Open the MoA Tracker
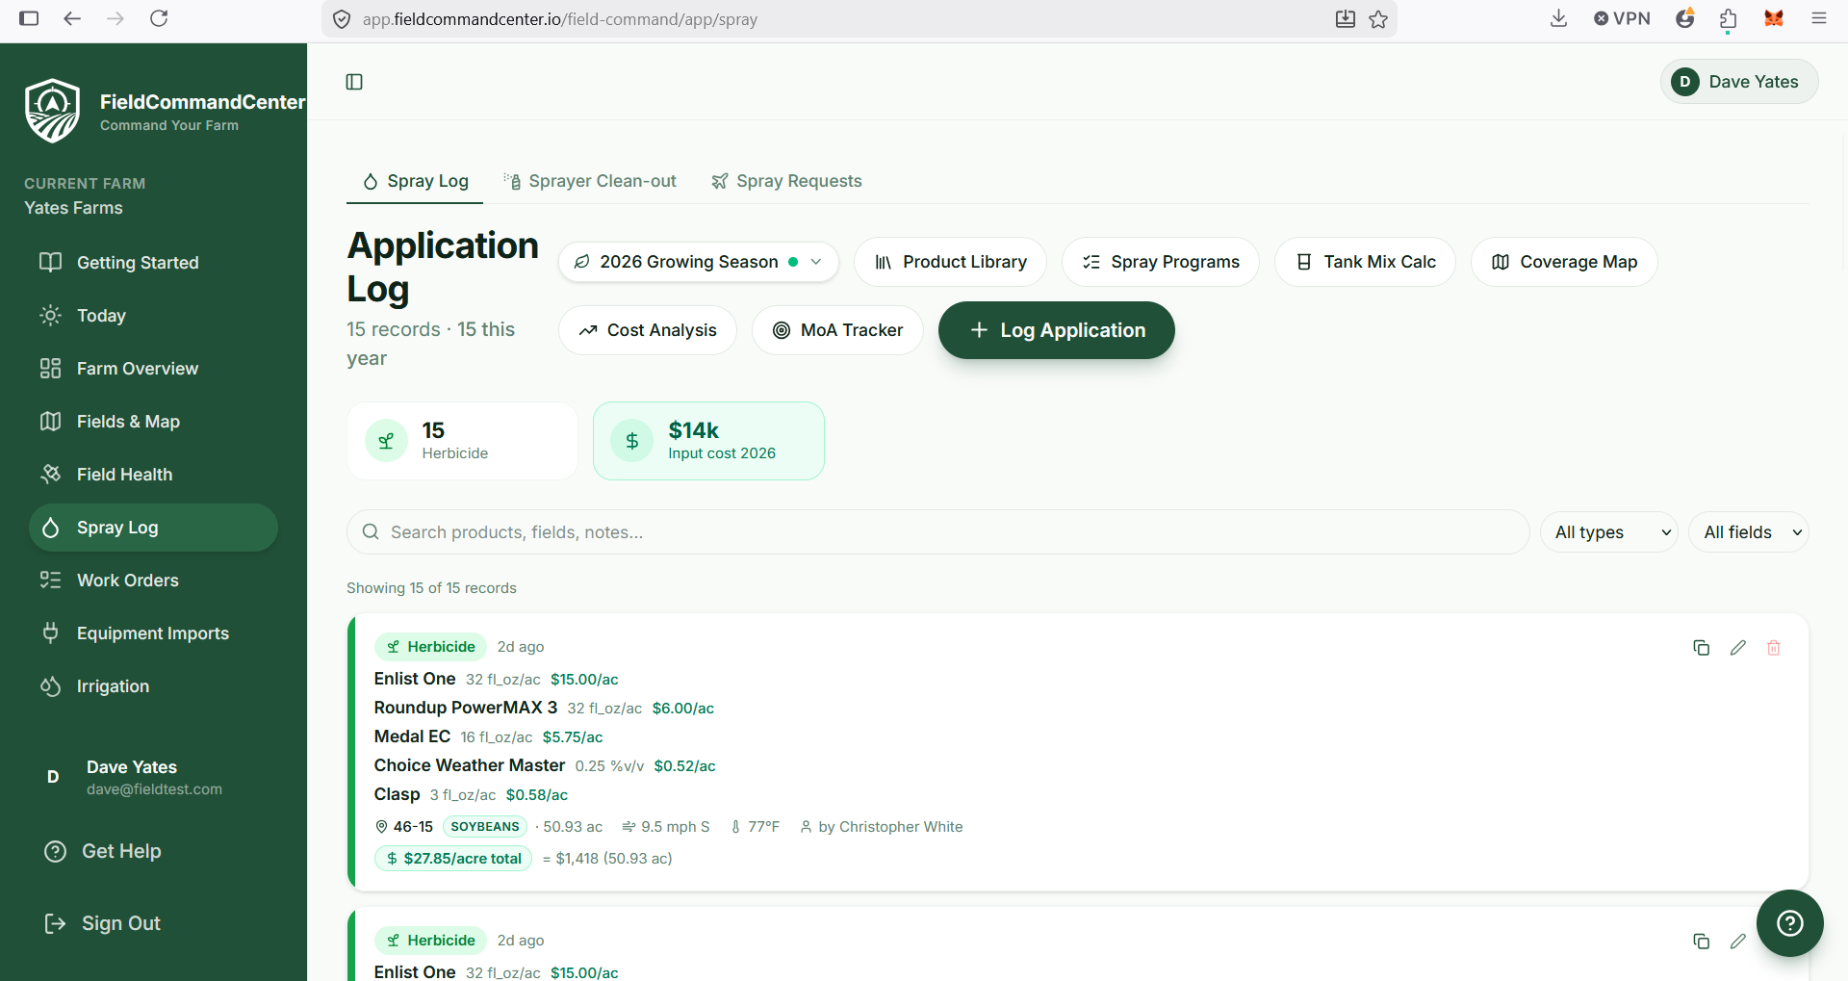The height and width of the screenshot is (981, 1848). (x=837, y=330)
